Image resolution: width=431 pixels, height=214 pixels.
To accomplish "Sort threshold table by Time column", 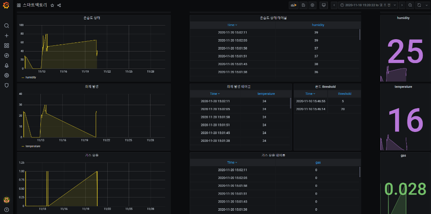I will [310, 94].
